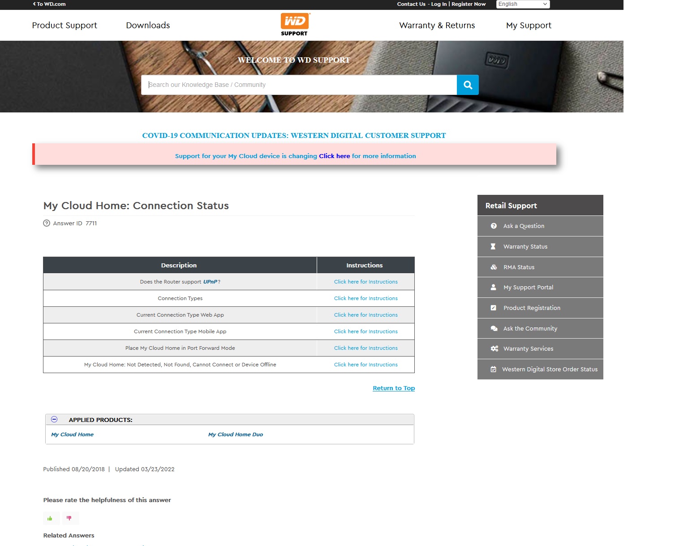Open instructions for Connection Type Web App
The image size is (688, 546).
[x=365, y=315]
